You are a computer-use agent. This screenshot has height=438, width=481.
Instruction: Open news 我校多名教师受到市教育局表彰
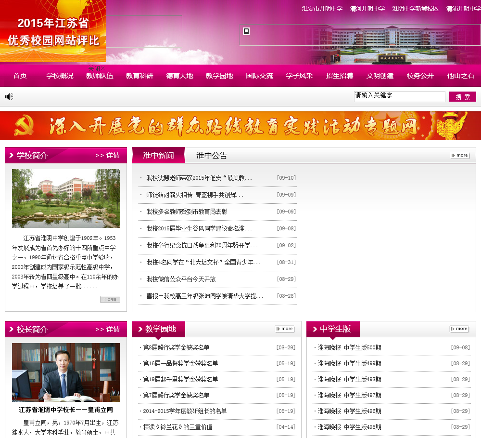point(187,212)
